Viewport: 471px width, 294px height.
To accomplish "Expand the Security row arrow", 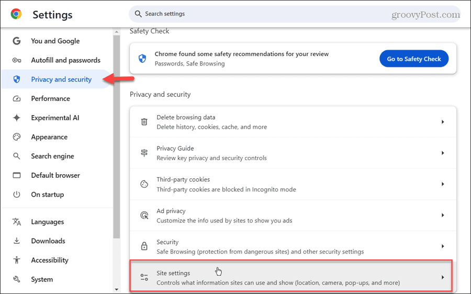I will pyautogui.click(x=443, y=246).
